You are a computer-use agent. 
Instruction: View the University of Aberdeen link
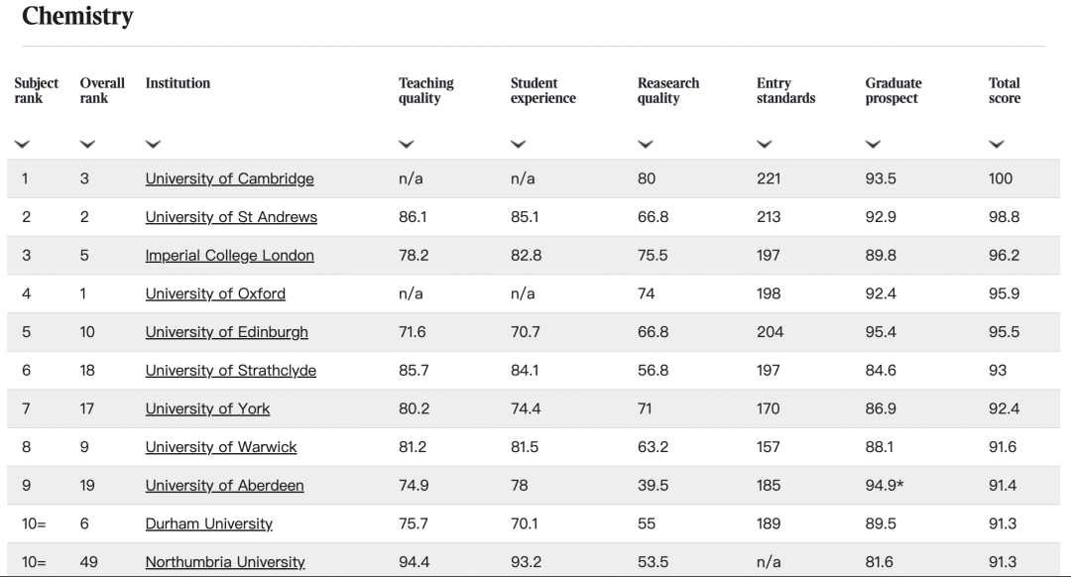224,486
